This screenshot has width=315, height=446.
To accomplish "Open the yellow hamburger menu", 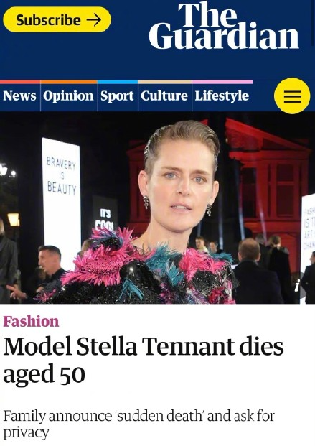I will (292, 96).
